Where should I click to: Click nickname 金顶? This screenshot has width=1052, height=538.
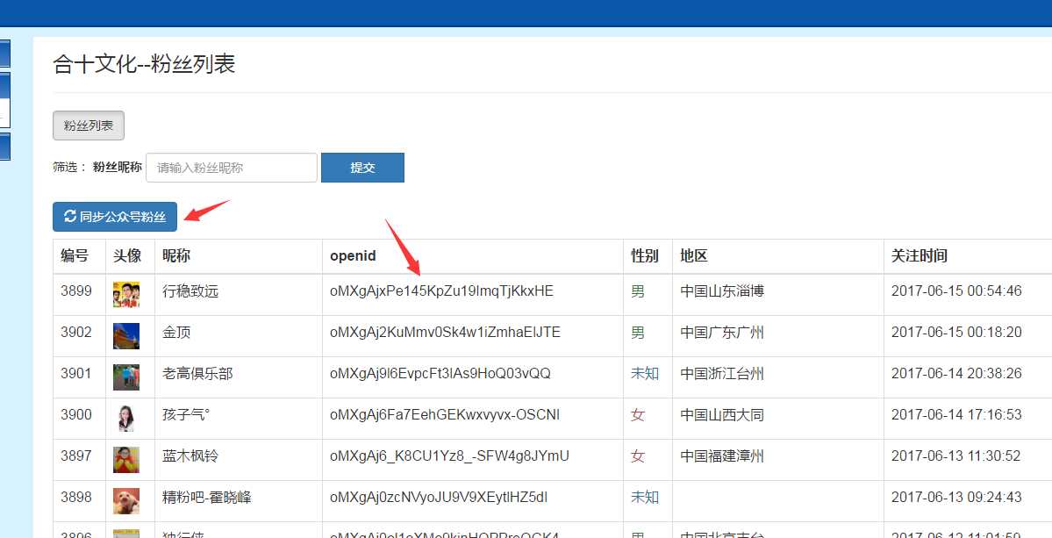tap(176, 332)
